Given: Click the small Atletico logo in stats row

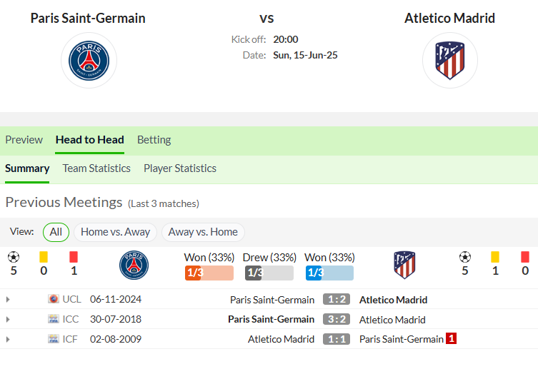Looking at the screenshot, I should [x=404, y=265].
